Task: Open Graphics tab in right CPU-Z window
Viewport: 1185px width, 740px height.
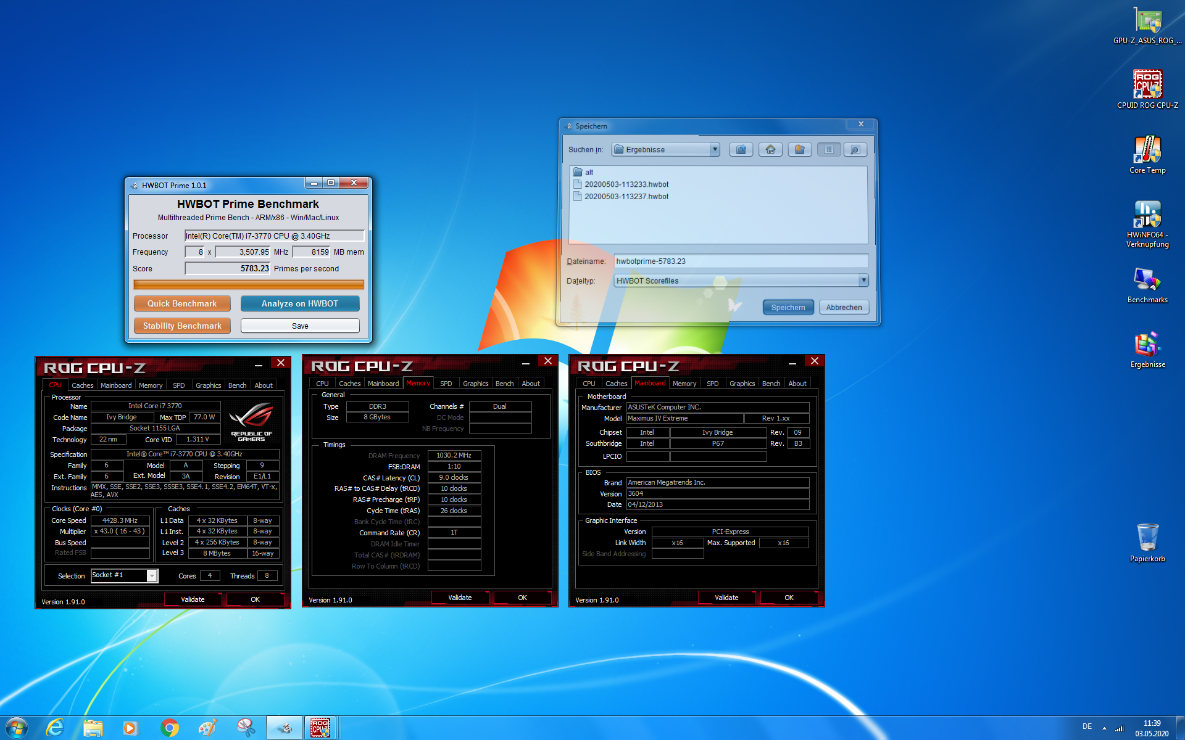Action: (742, 384)
